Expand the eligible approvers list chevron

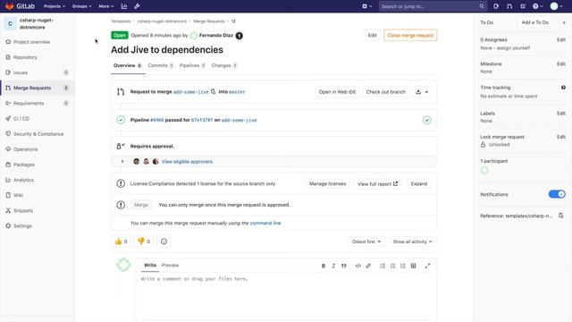click(x=122, y=161)
